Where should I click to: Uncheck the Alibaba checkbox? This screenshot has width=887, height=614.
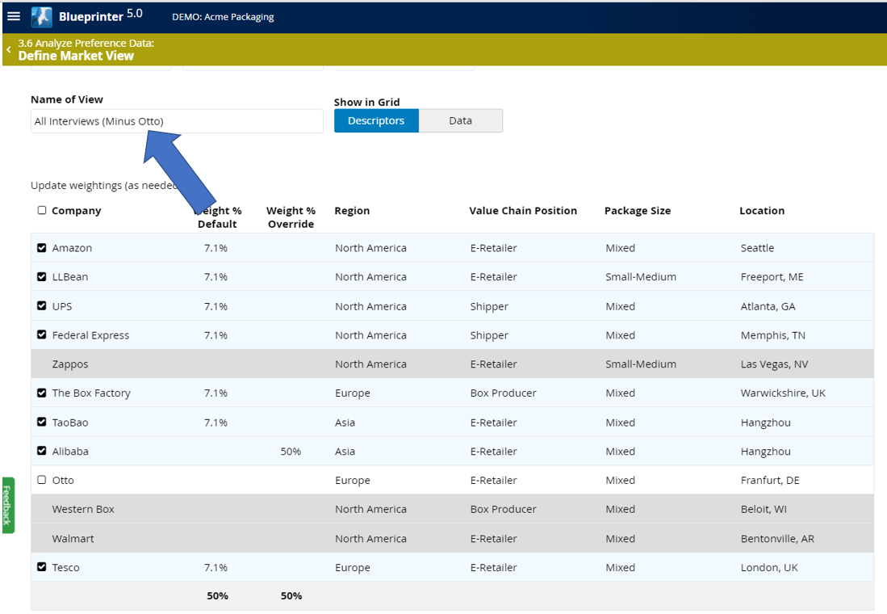click(42, 451)
